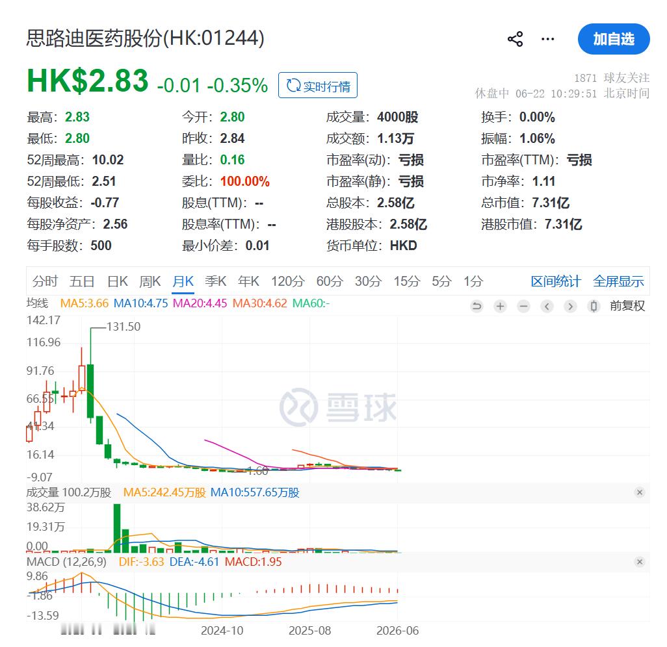Click the chart reset undo icon
The width and height of the screenshot is (667, 647).
point(477,306)
